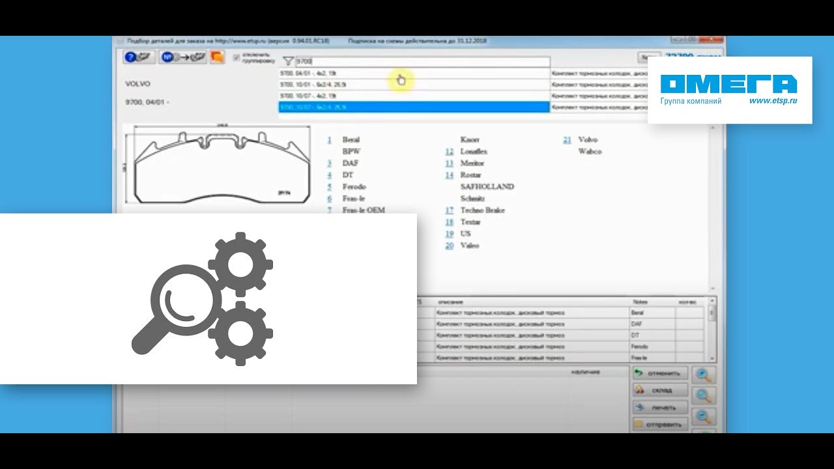Click the number-to-part lookup toolbar button
This screenshot has height=469, width=834.
pos(183,57)
